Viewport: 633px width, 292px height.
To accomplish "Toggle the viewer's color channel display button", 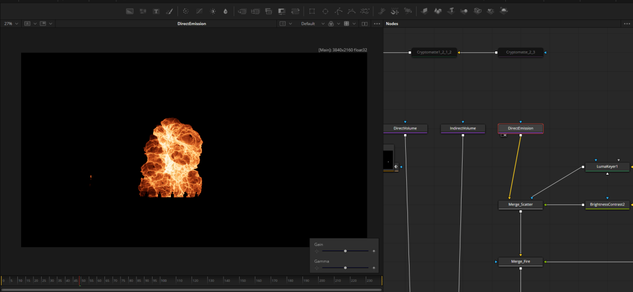I will pyautogui.click(x=331, y=24).
